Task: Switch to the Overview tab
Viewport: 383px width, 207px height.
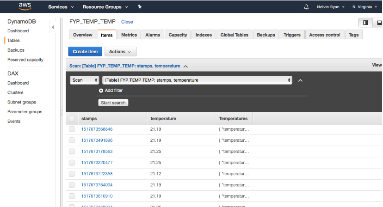Action: click(82, 35)
